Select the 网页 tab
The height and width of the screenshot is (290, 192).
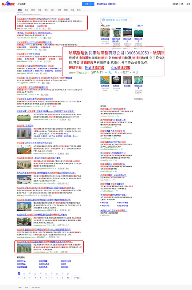click(20, 10)
